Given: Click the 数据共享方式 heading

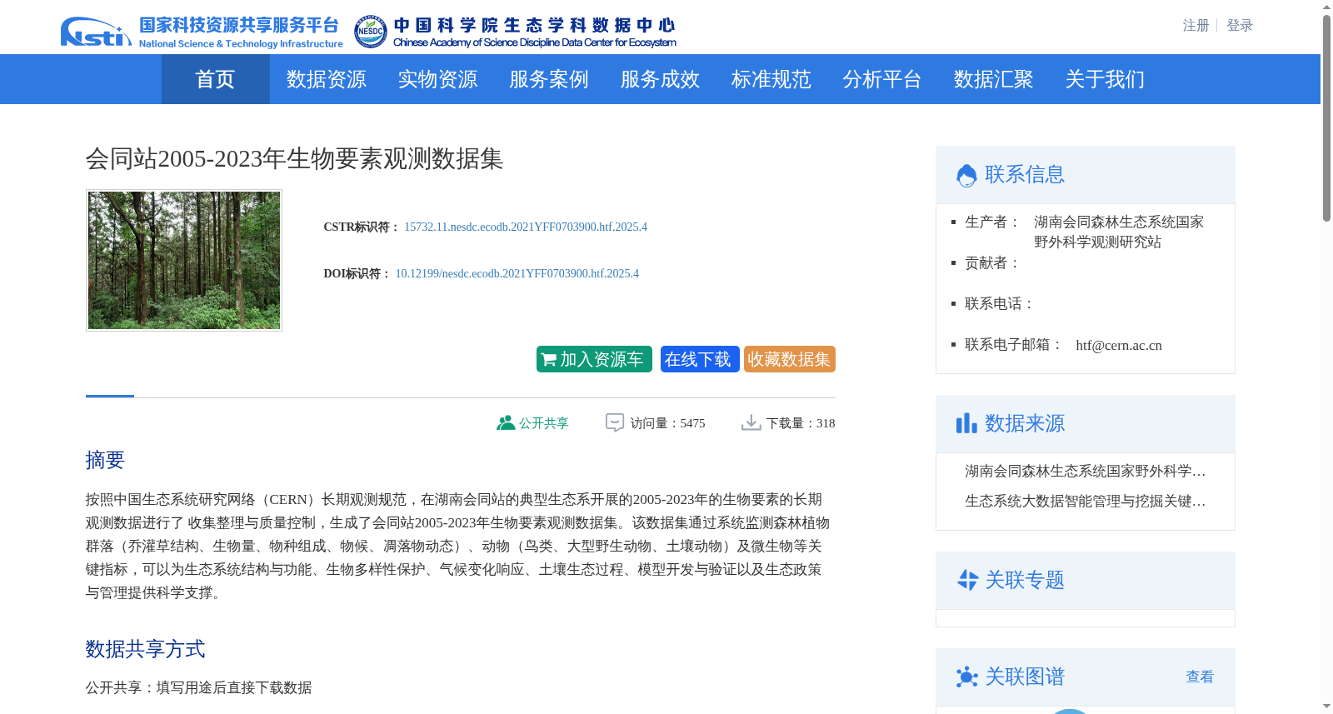Looking at the screenshot, I should coord(145,649).
